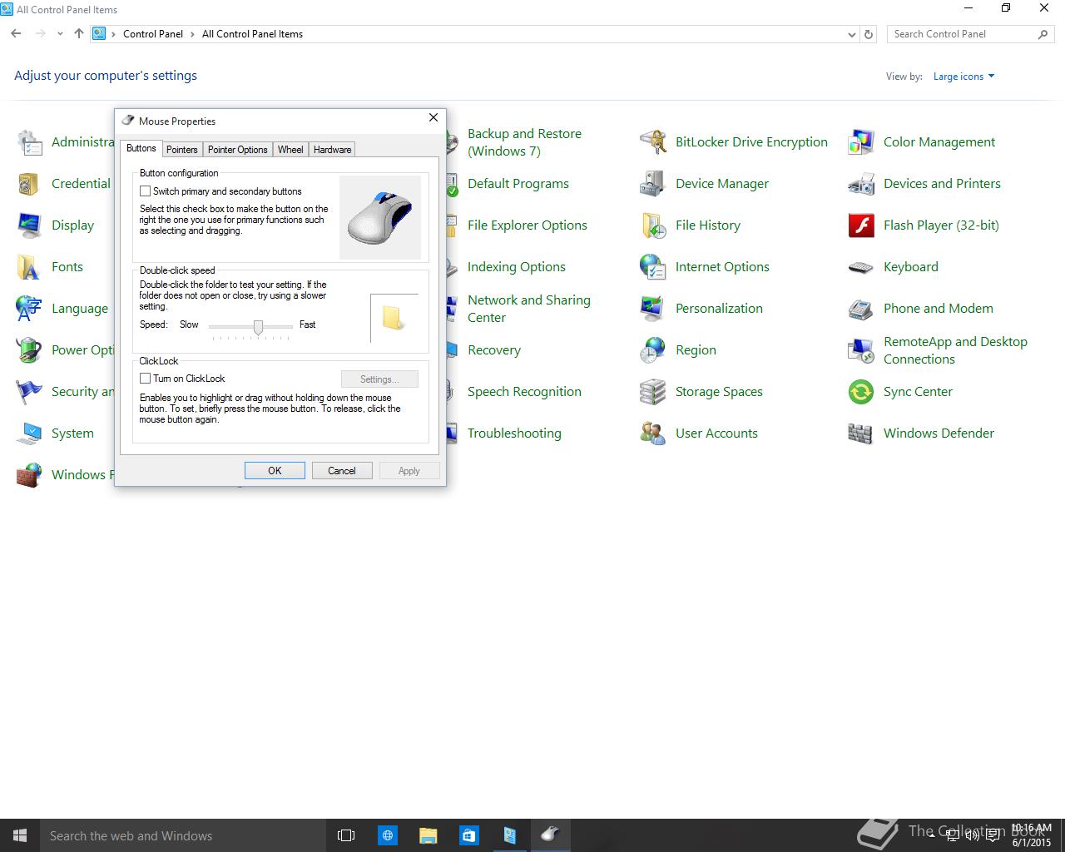
Task: Open the recent locations dropdown arrow
Action: 60,34
